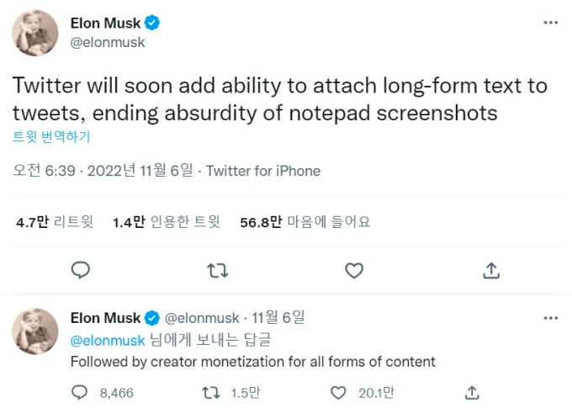The height and width of the screenshot is (413, 572).
Task: Open reply on the creator monetization tweet
Action: tap(80, 393)
